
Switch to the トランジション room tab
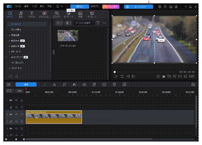tap(44, 14)
